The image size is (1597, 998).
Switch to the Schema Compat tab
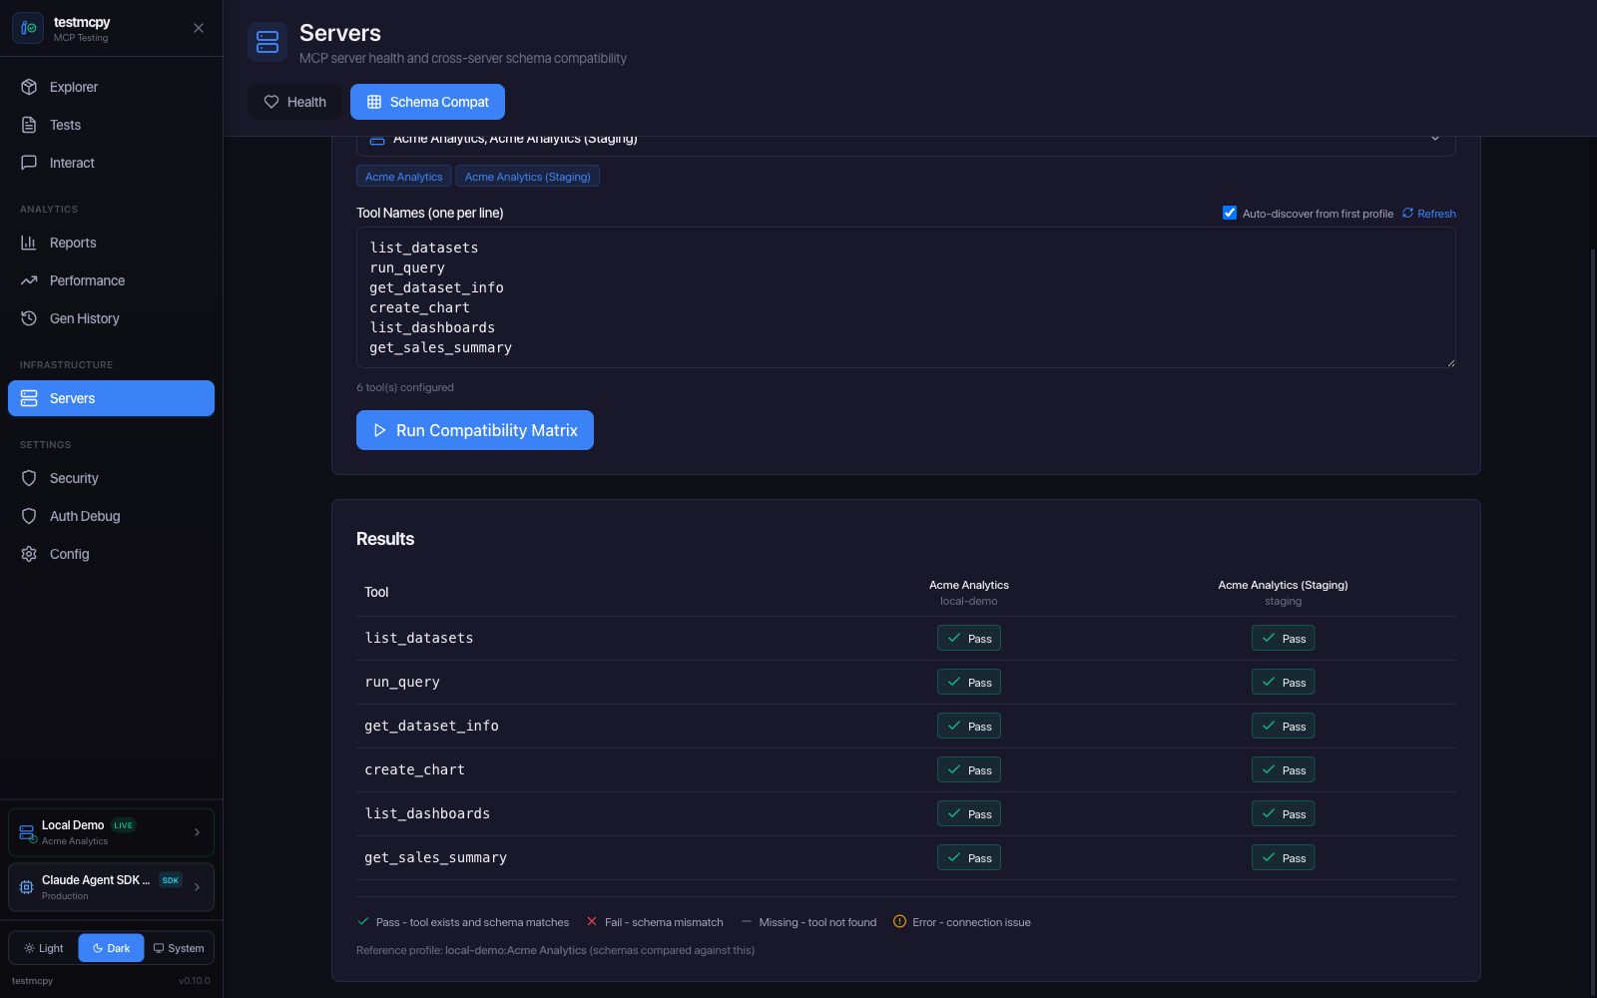(x=427, y=102)
